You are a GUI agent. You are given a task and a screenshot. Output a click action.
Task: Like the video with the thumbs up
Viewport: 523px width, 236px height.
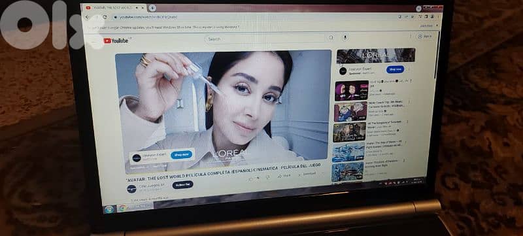click(252, 179)
